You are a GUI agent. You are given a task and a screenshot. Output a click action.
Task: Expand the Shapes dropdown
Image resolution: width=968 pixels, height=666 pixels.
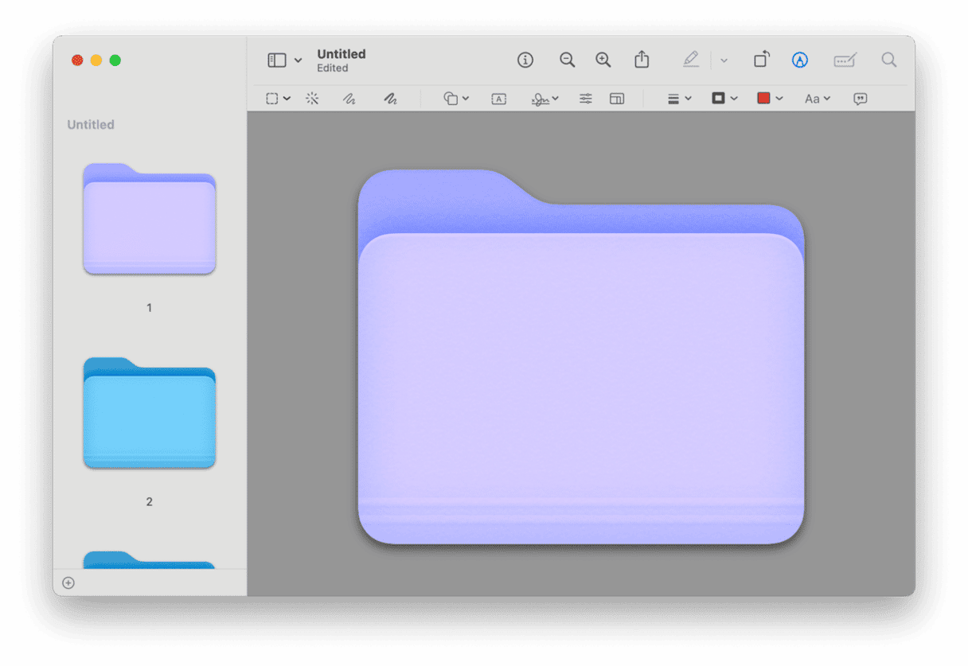tap(456, 99)
